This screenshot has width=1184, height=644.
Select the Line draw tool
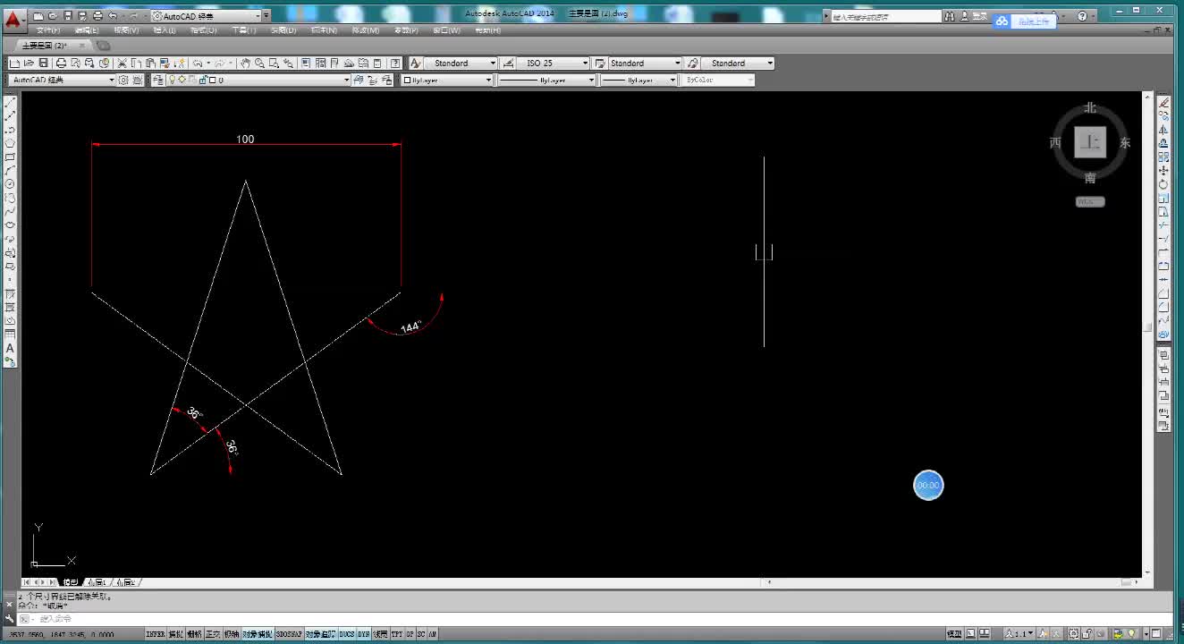coord(10,102)
